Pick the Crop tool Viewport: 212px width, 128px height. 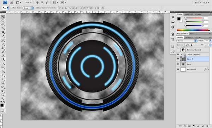[3, 32]
